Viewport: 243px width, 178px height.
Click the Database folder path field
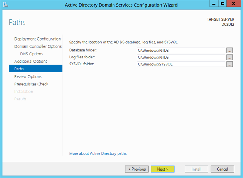[x=181, y=50]
